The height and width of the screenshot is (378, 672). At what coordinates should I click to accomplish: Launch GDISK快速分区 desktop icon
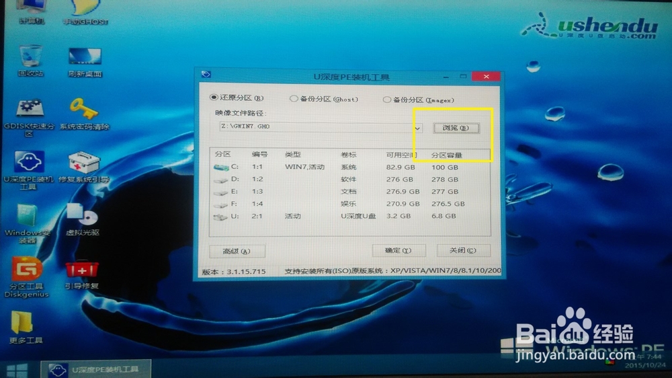(x=29, y=117)
